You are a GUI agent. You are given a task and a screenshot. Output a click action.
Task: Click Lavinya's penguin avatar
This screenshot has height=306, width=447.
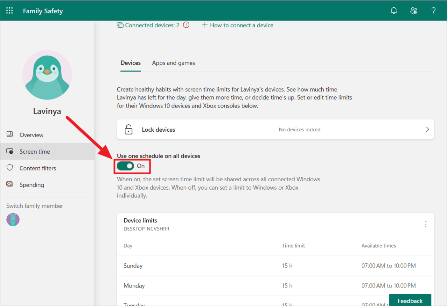(47, 75)
